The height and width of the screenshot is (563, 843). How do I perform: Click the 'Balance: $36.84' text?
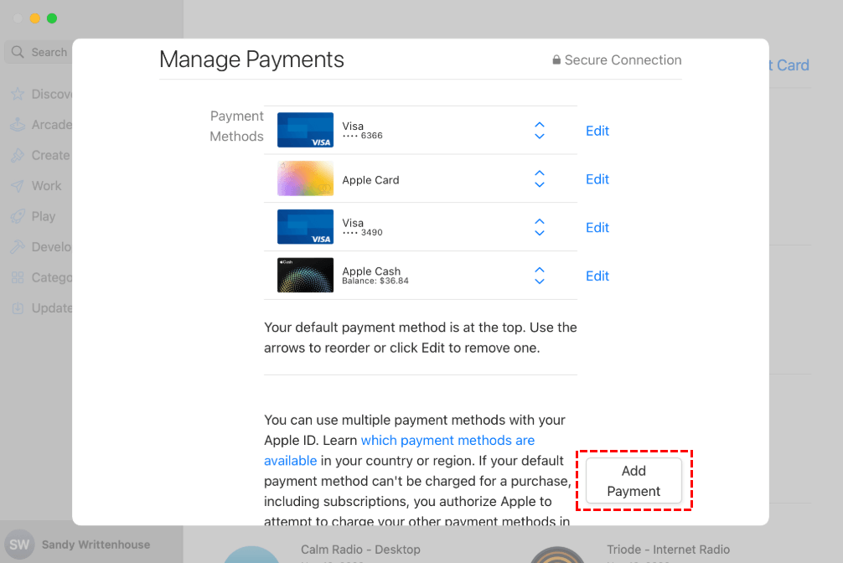(375, 281)
